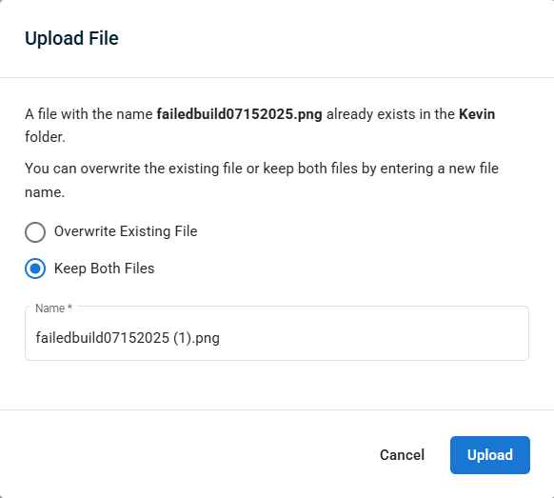This screenshot has width=554, height=498.
Task: Click the '(1)' suffix in the file name
Action: pyautogui.click(x=182, y=338)
